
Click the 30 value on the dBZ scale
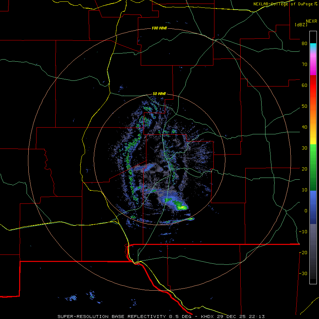point(304,148)
